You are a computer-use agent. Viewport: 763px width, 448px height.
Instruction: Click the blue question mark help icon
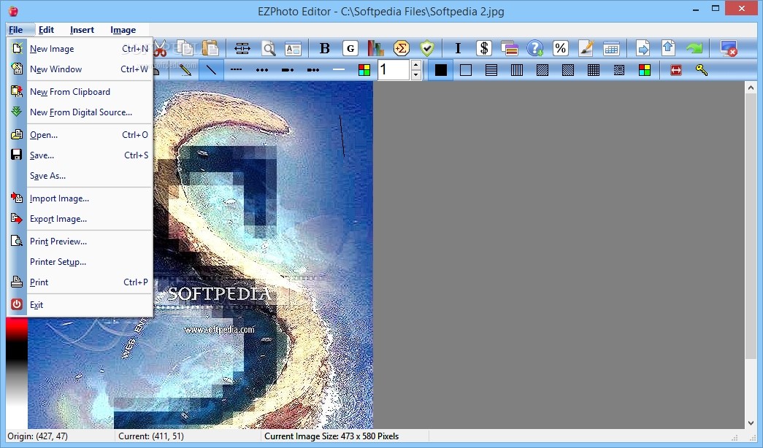(x=534, y=48)
